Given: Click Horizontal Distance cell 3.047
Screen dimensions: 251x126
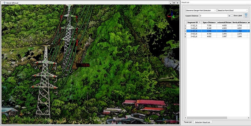Looking at the screenshot, I should (224, 36).
